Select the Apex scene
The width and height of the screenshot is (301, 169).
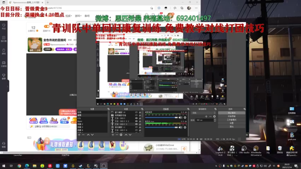[92, 121]
